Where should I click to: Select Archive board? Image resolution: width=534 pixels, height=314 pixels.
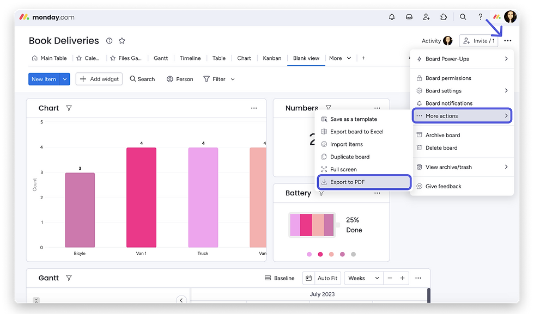(x=438, y=136)
